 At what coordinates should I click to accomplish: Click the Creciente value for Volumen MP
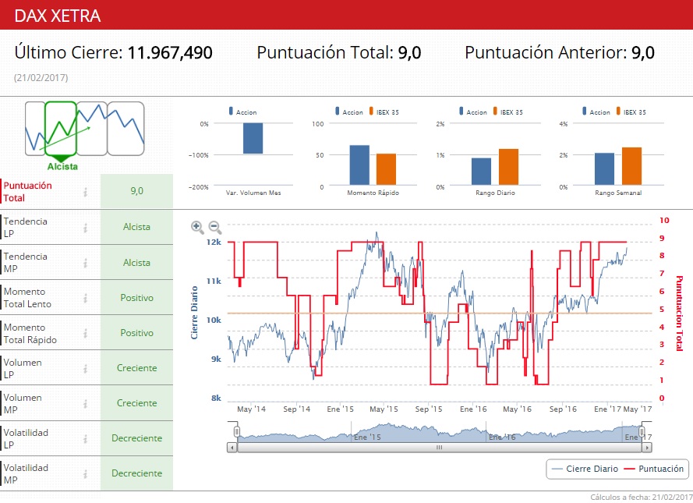[x=136, y=403]
